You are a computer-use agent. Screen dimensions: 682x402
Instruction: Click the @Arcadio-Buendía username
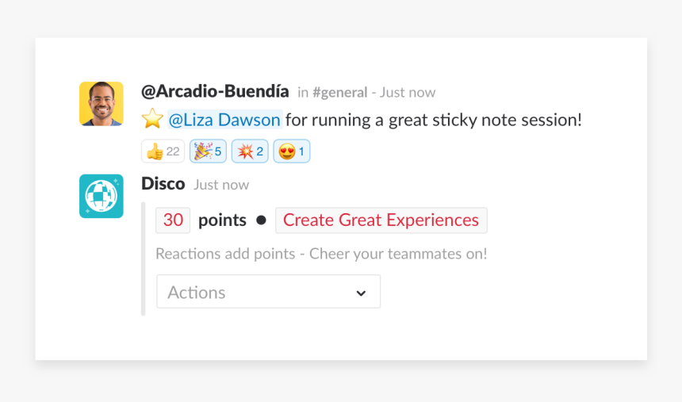click(x=215, y=91)
